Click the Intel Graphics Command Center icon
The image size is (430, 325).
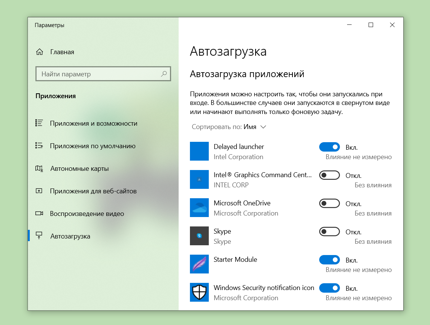199,179
